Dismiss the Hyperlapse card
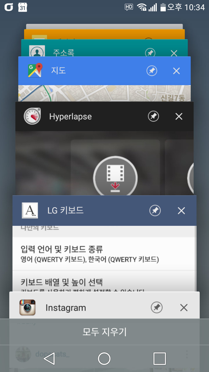The height and width of the screenshot is (372, 209). tap(179, 117)
